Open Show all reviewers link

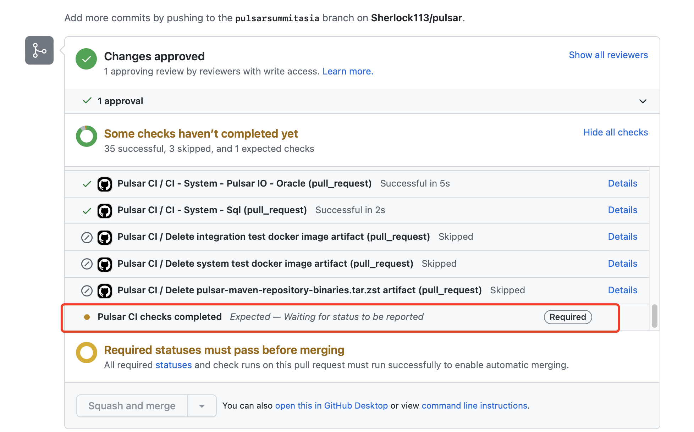tap(608, 55)
